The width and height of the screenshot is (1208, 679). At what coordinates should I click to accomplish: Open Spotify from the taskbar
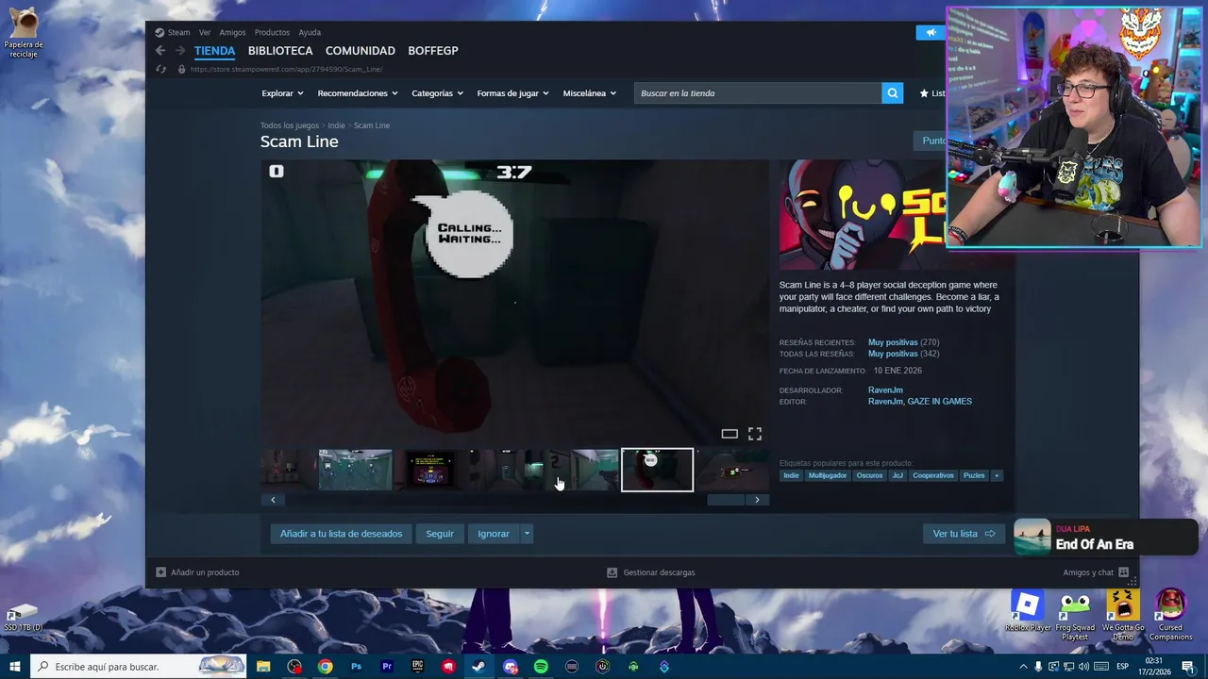tap(541, 667)
